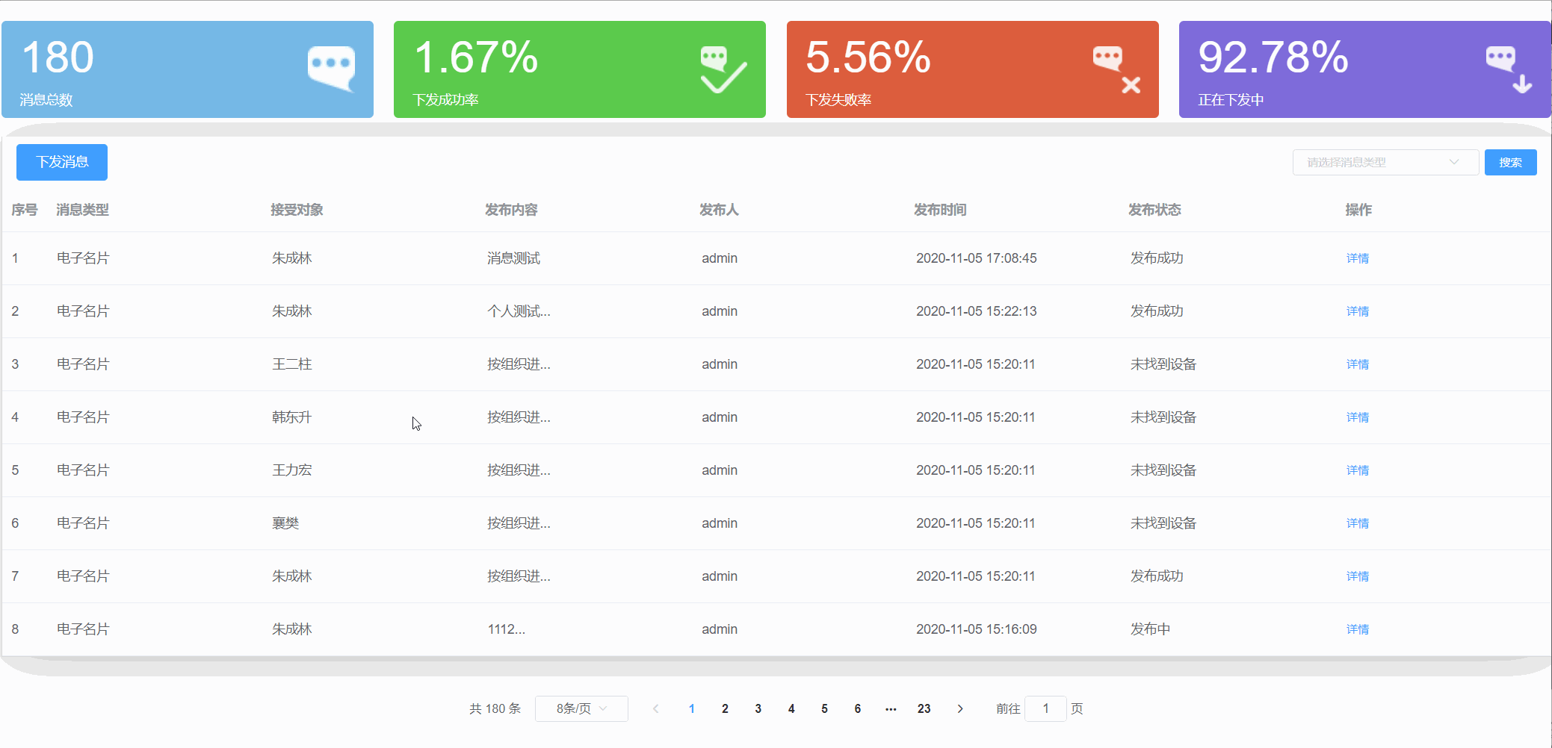The width and height of the screenshot is (1552, 748).
Task: Open 详情 for the 王力宏 row
Action: pos(1357,470)
